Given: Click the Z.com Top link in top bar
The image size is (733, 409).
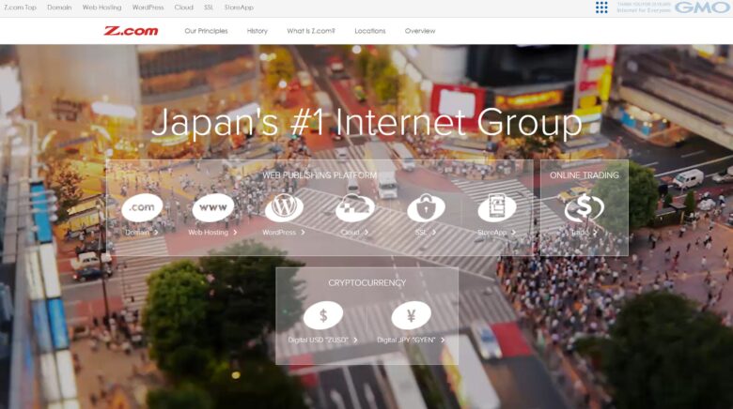Looking at the screenshot, I should tap(20, 8).
